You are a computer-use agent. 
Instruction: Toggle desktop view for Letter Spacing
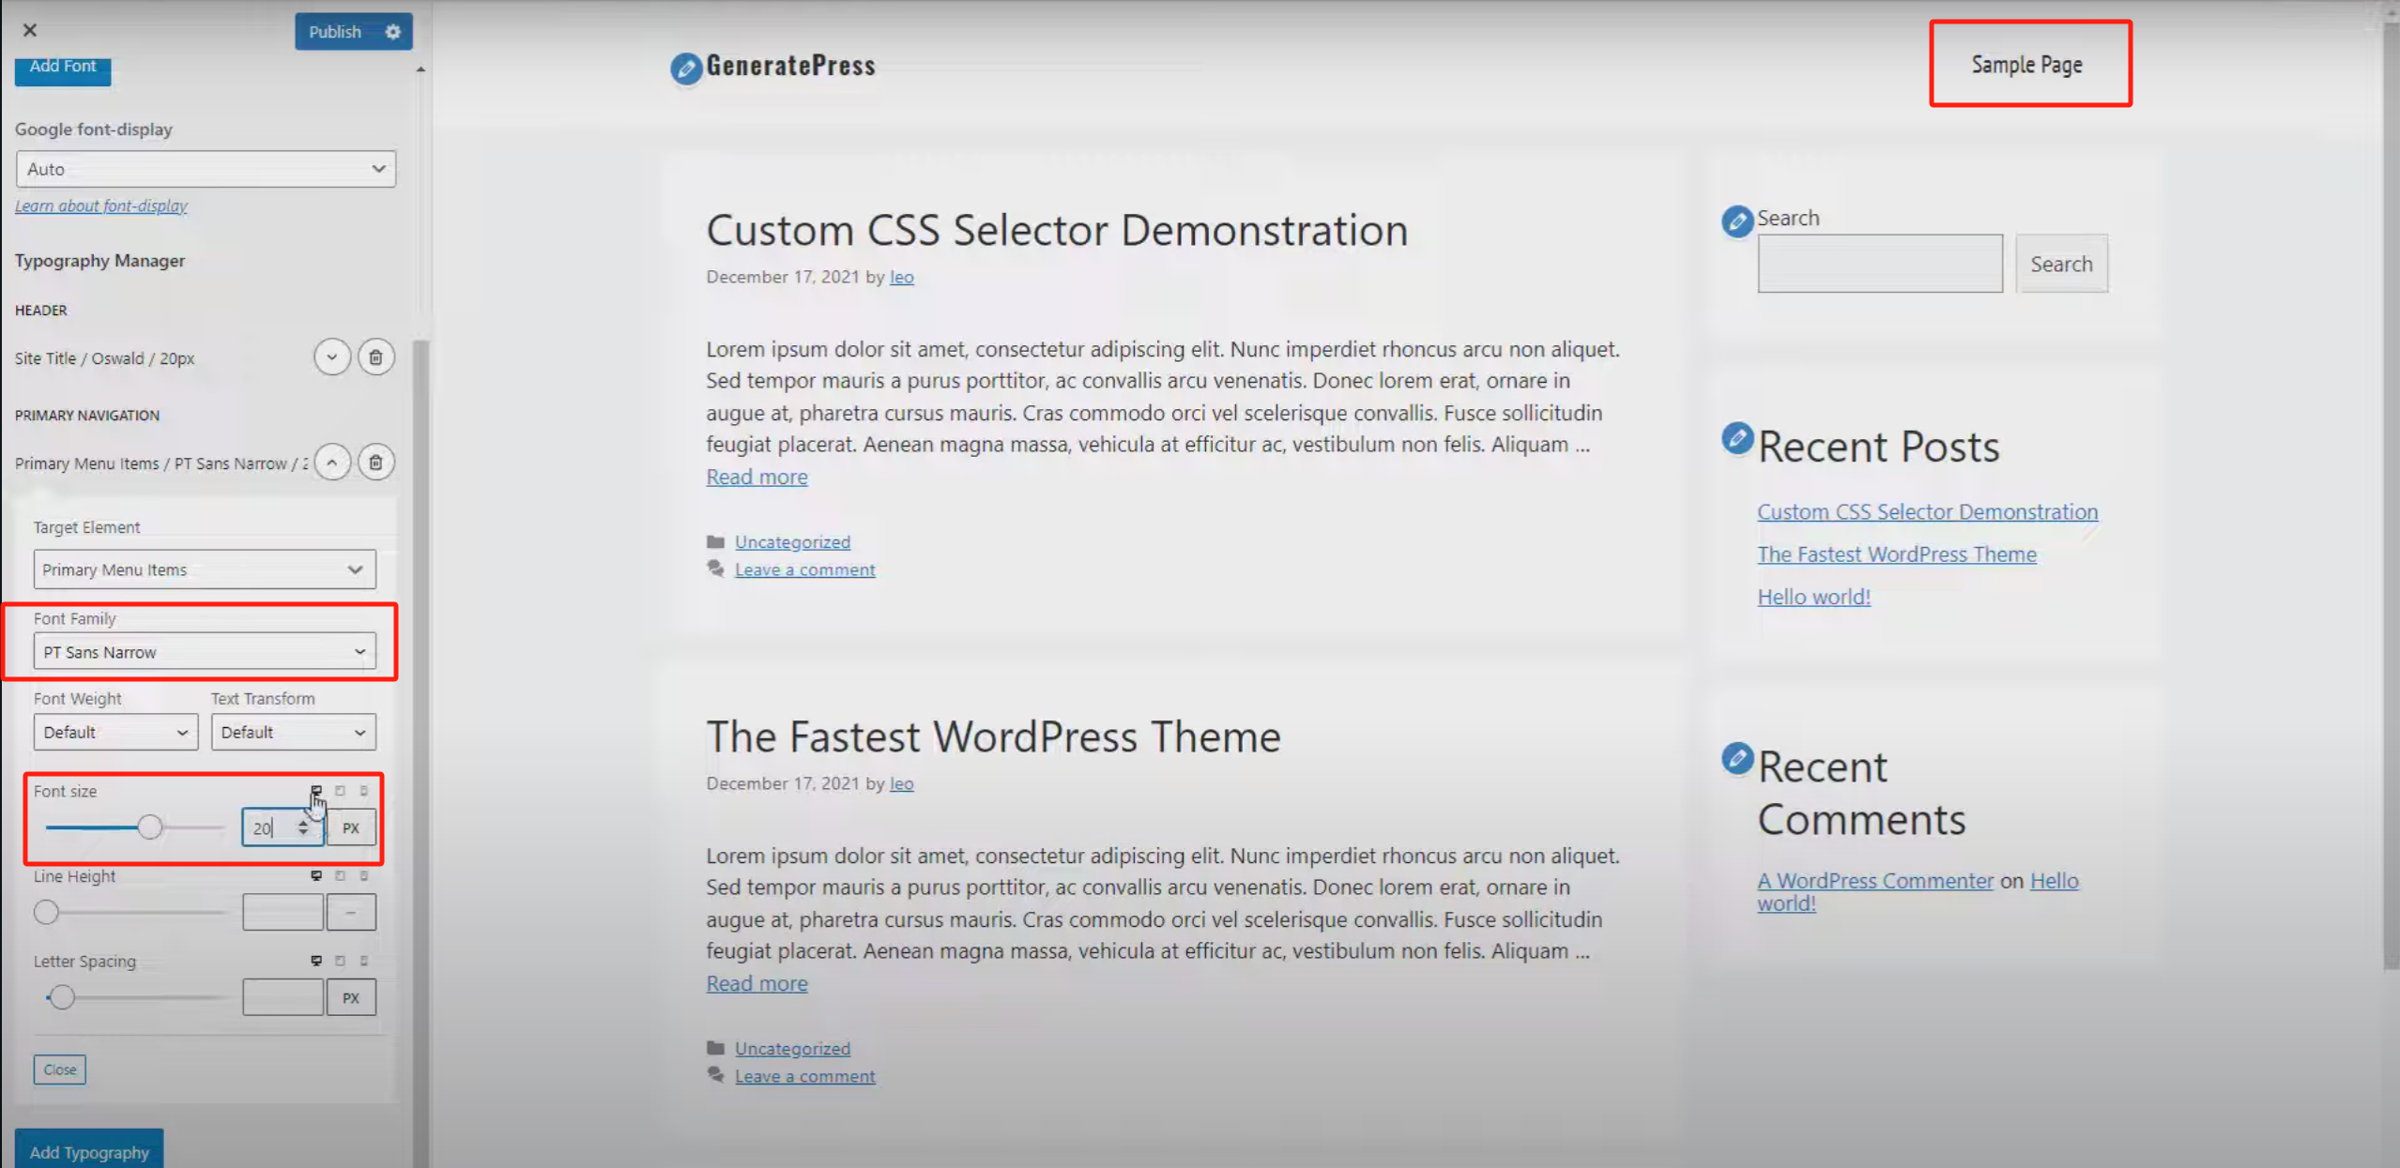[x=316, y=961]
